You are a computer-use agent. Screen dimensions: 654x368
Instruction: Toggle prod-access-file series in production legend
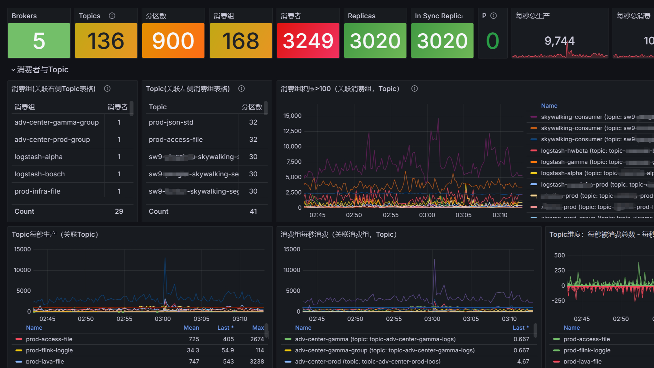point(49,339)
